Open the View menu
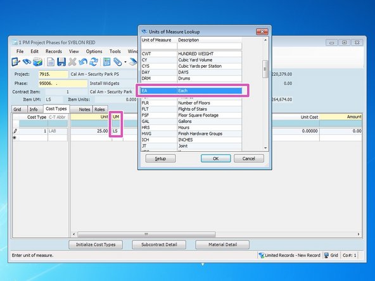The height and width of the screenshot is (281, 375). point(74,51)
